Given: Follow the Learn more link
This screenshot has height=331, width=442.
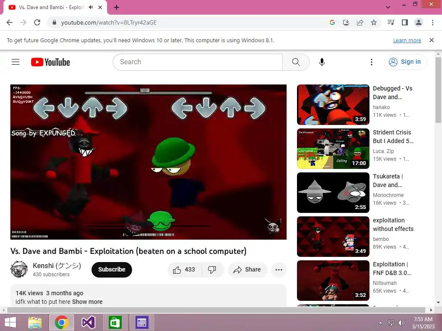Looking at the screenshot, I should coord(407,40).
